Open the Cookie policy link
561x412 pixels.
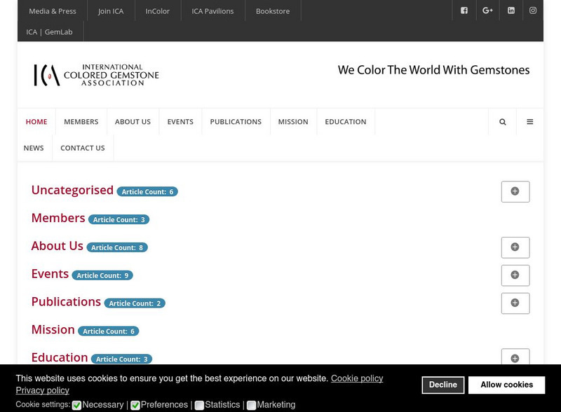tap(357, 378)
